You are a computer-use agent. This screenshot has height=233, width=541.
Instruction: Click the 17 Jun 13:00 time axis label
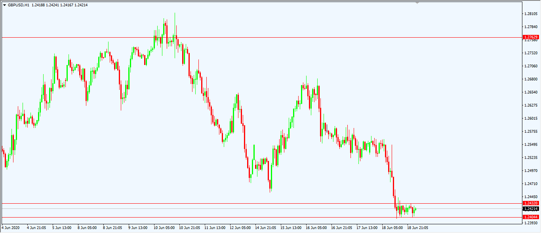pyautogui.click(x=367, y=228)
